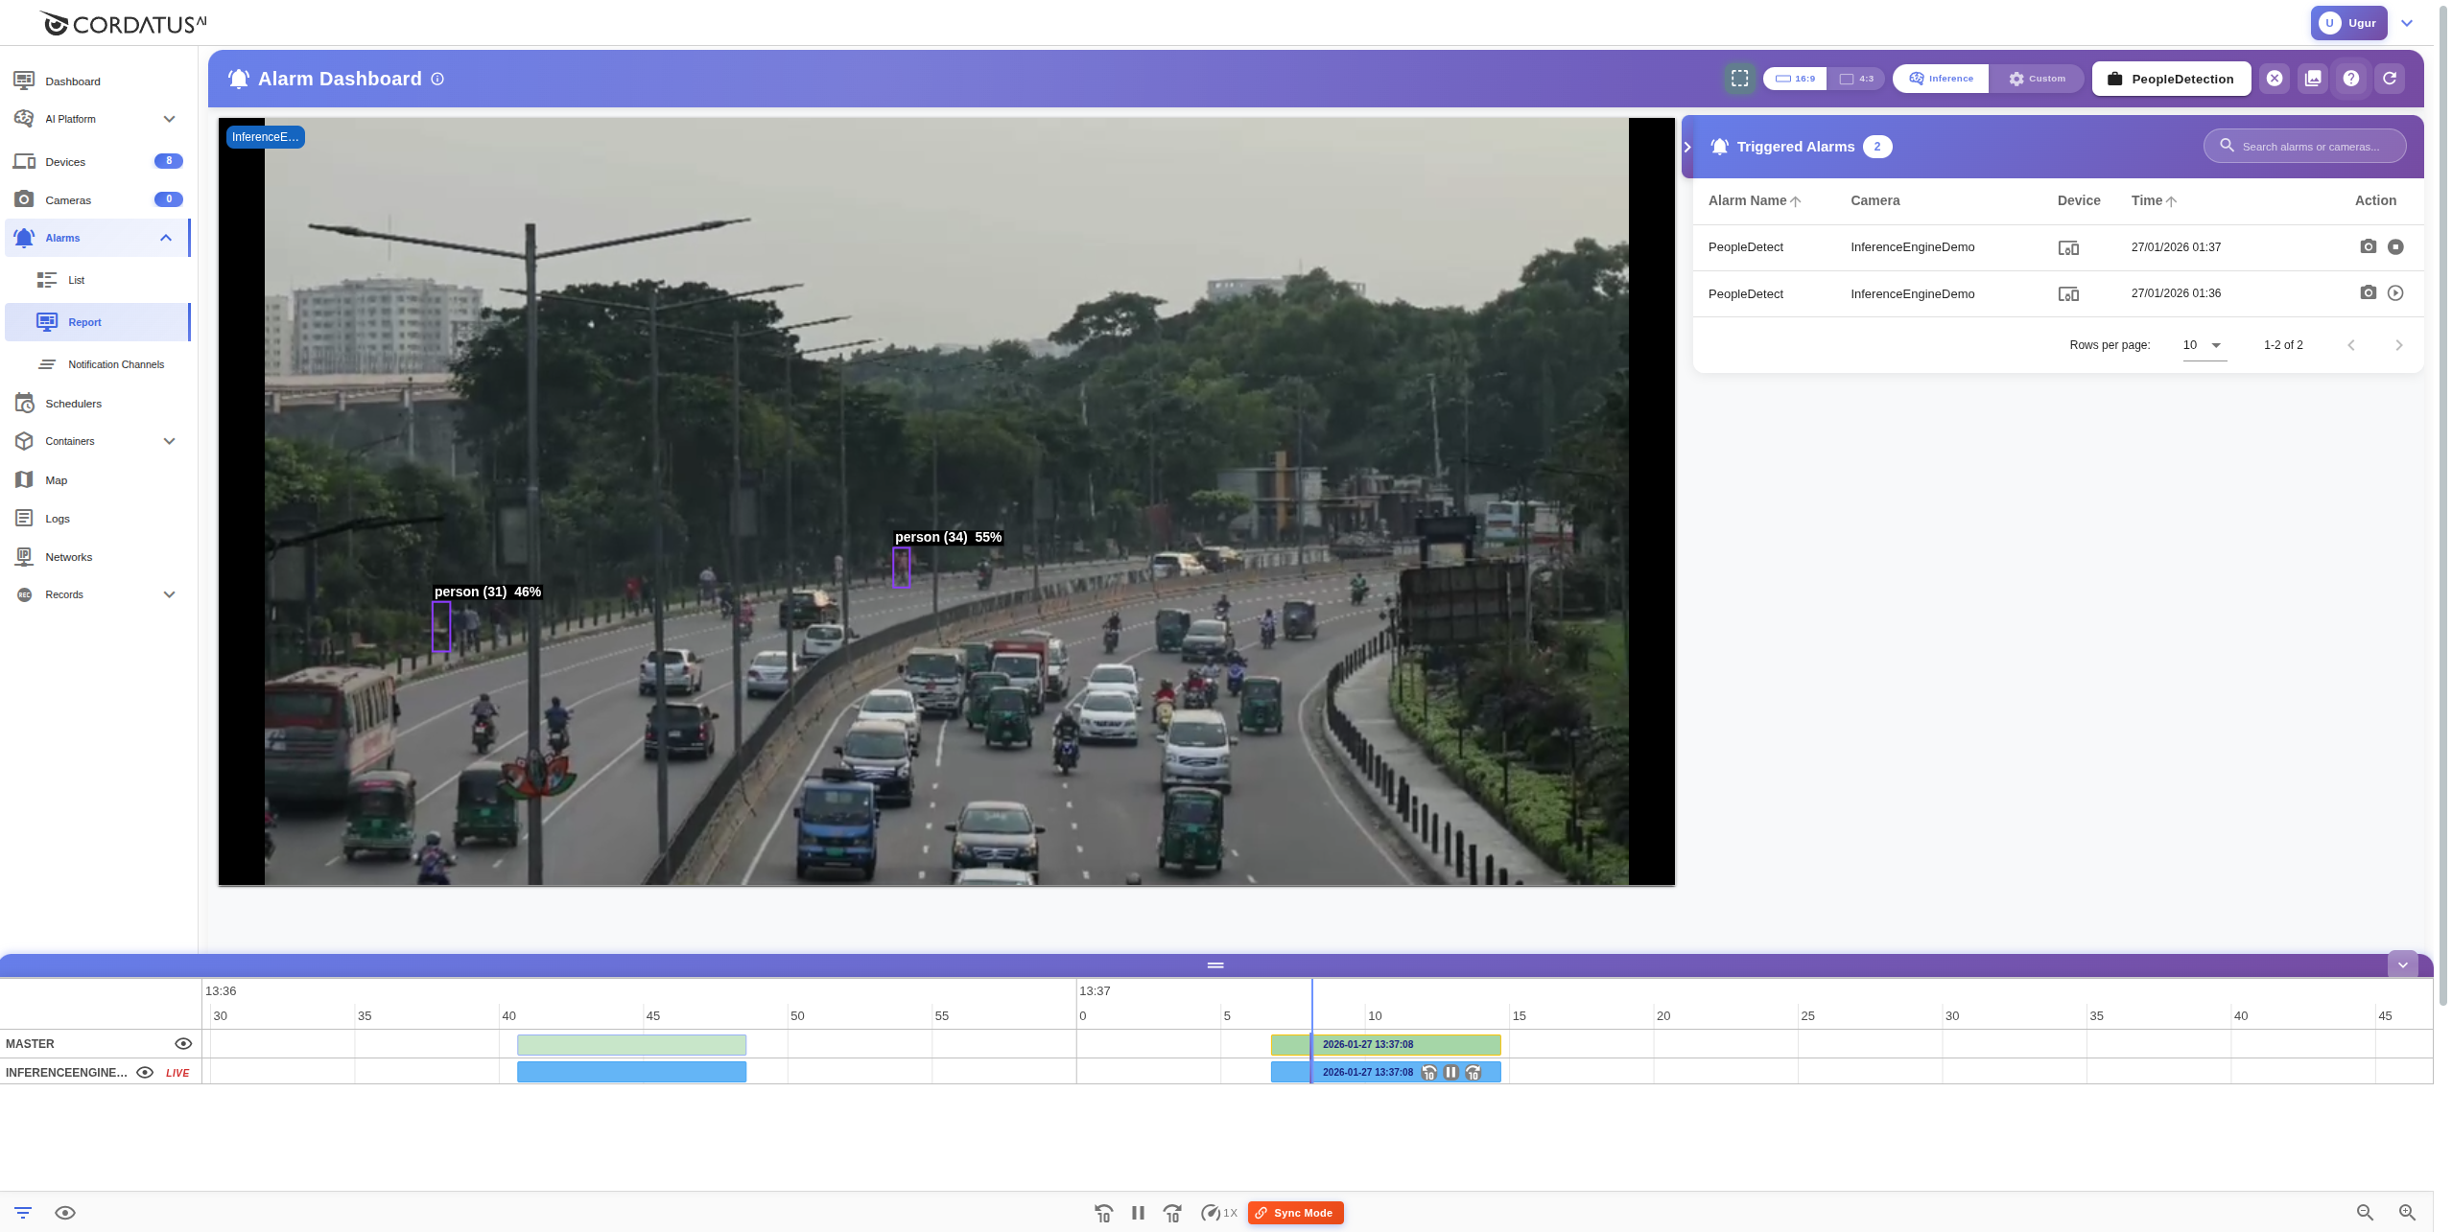Switch to the Custom view tab
The image size is (2452, 1232).
tap(2037, 79)
